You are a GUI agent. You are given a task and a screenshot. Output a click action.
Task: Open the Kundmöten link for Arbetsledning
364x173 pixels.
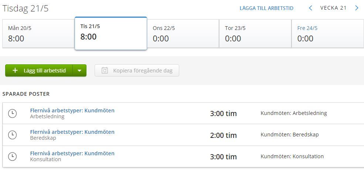72,111
